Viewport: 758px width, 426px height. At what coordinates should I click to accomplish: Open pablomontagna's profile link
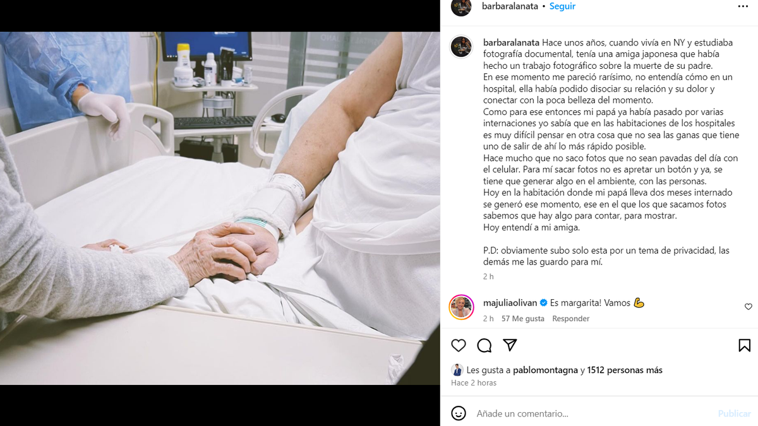click(545, 370)
